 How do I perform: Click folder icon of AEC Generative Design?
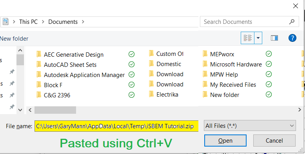click(39, 54)
